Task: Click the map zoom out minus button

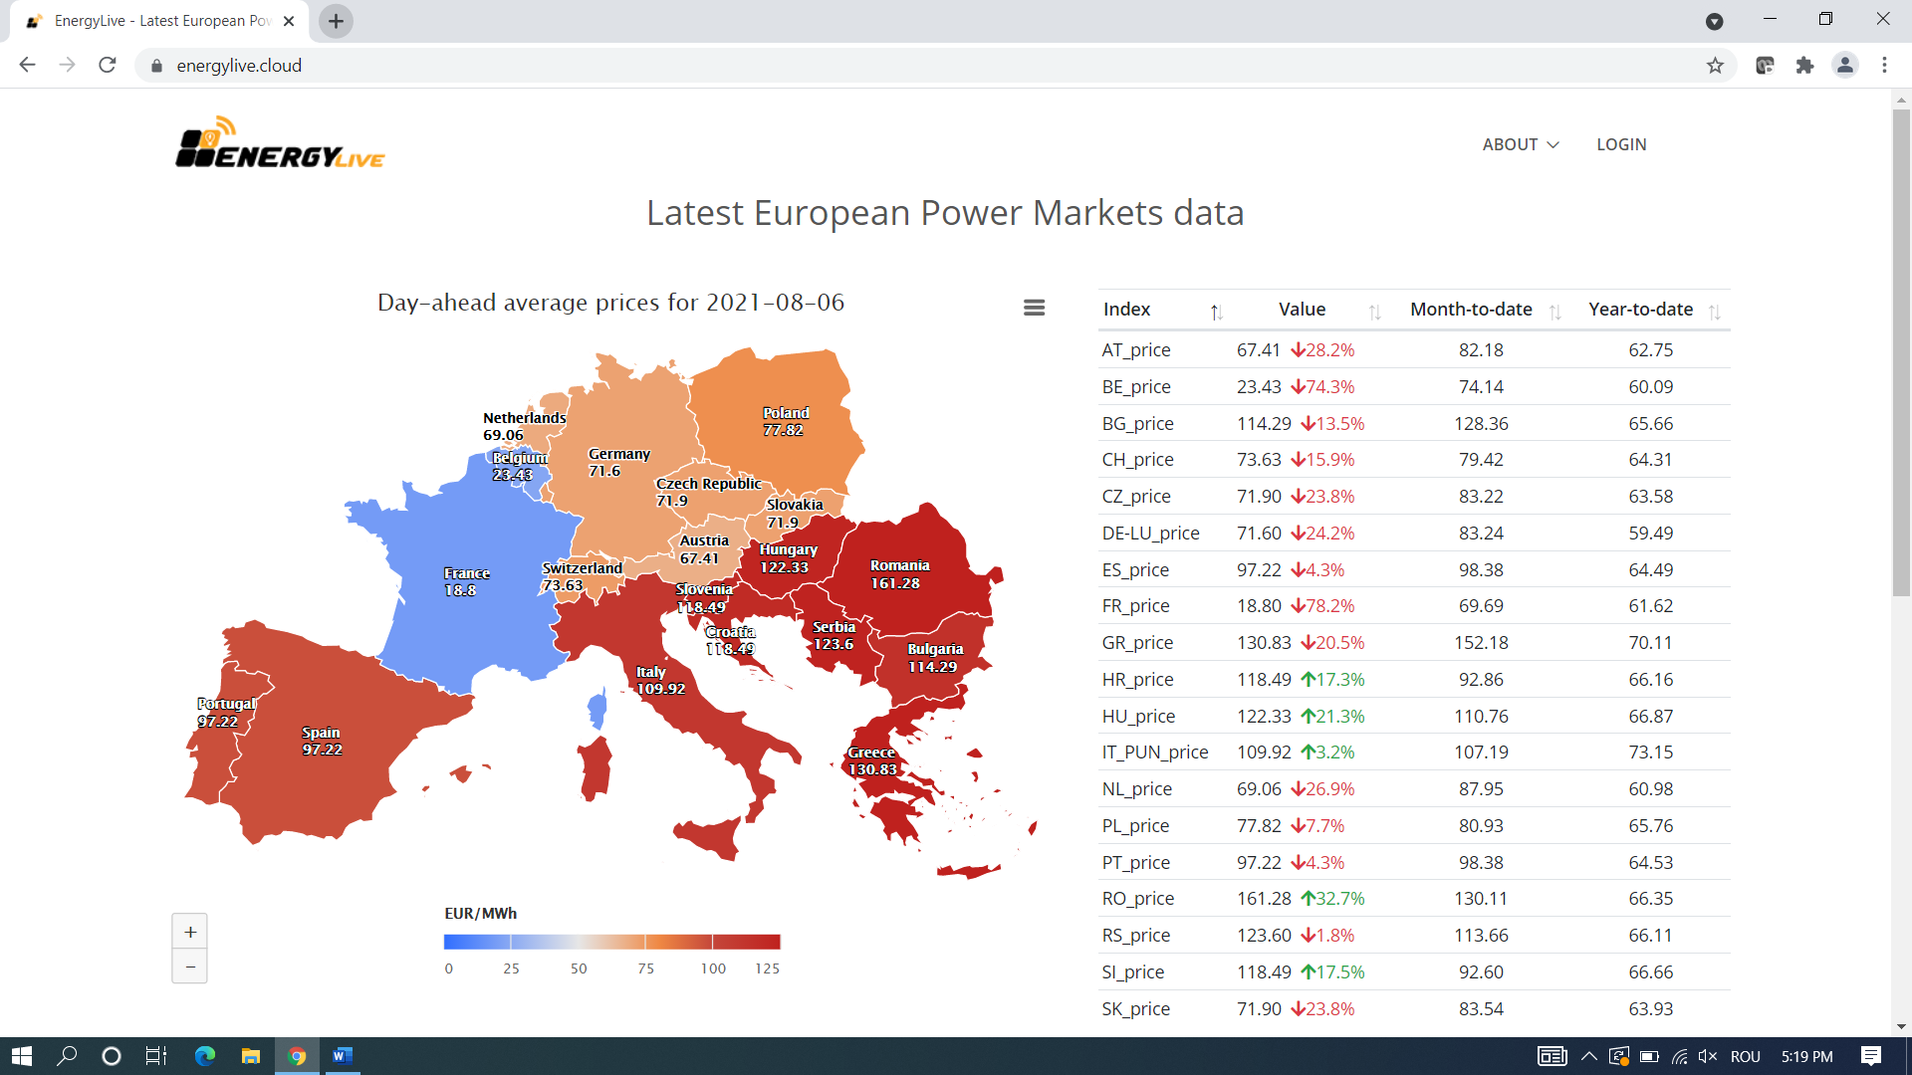Action: coord(189,967)
